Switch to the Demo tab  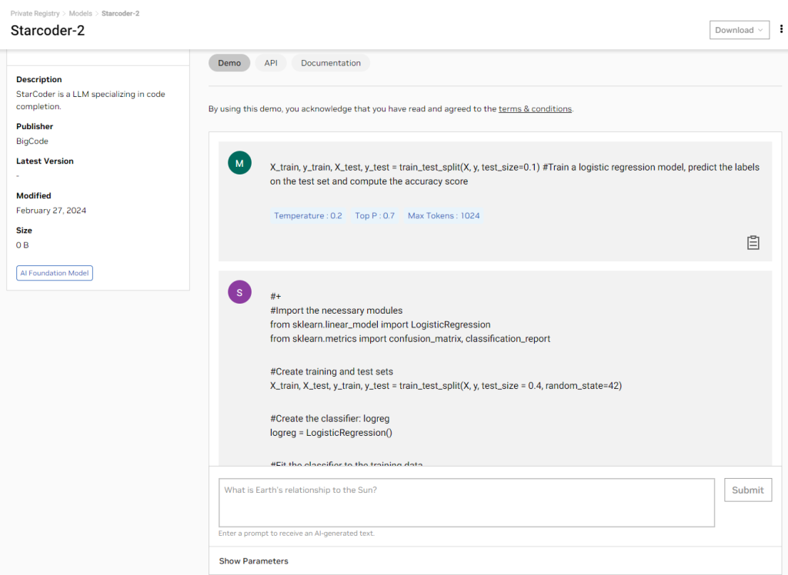pyautogui.click(x=229, y=63)
